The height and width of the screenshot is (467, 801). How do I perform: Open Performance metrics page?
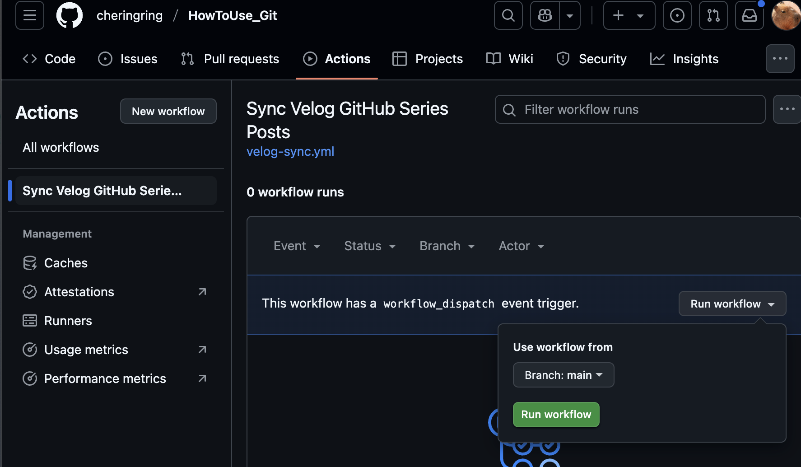[x=116, y=378]
